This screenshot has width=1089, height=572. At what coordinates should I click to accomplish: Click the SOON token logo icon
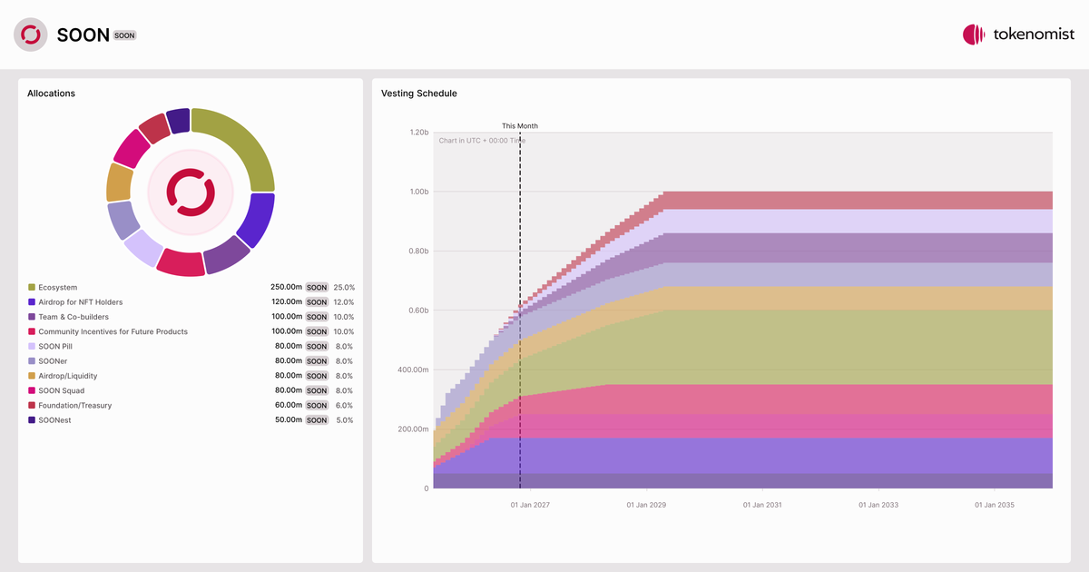coord(31,35)
